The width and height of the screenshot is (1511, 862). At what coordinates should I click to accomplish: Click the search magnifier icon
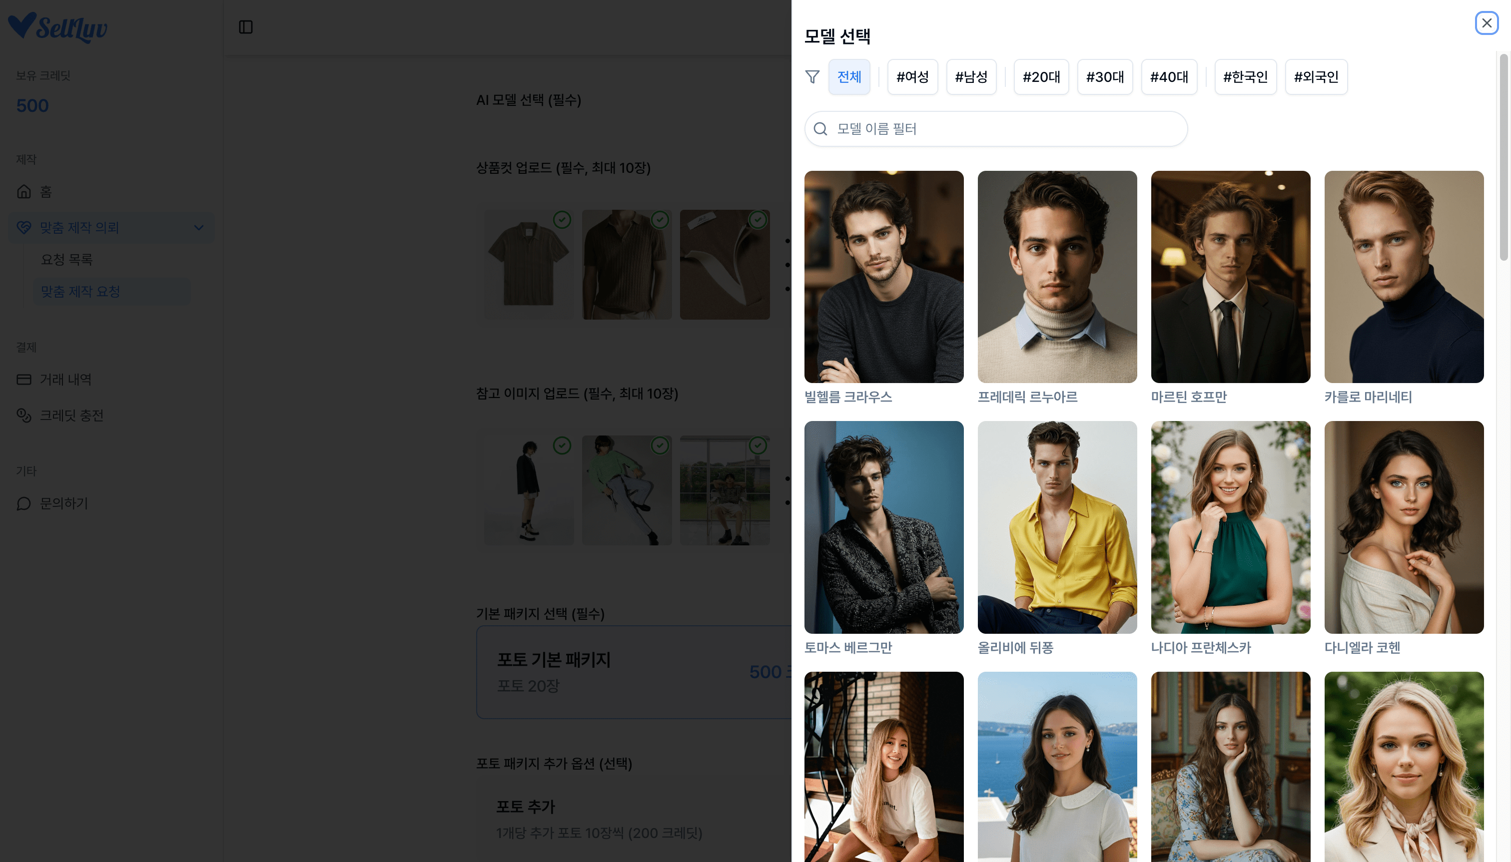click(820, 129)
